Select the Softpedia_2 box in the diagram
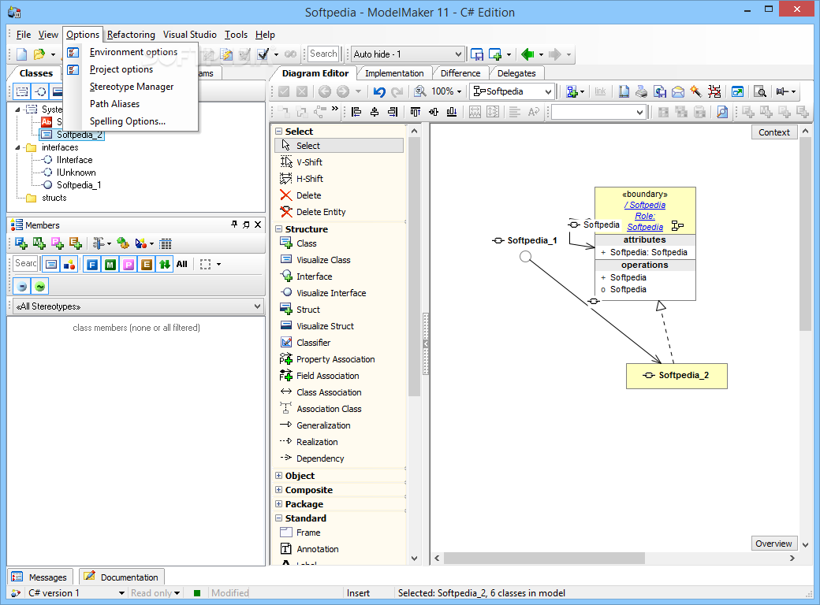 coord(676,376)
